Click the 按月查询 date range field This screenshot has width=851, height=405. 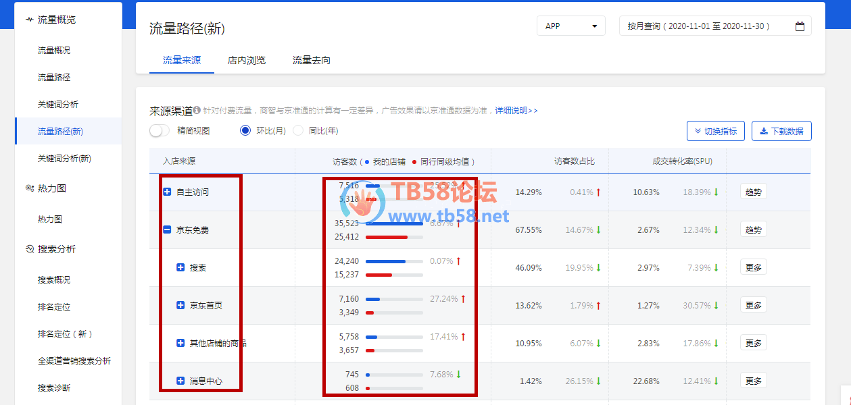pos(706,26)
